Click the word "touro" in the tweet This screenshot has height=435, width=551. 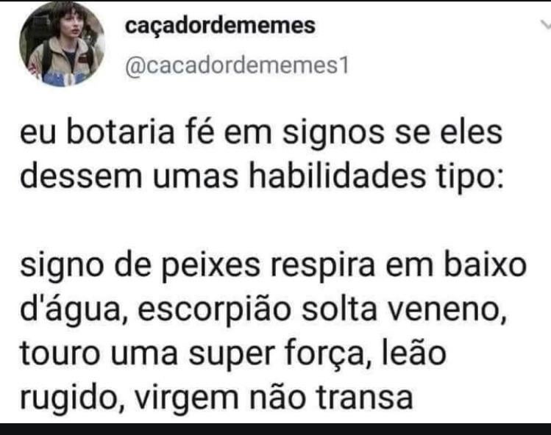click(x=60, y=354)
